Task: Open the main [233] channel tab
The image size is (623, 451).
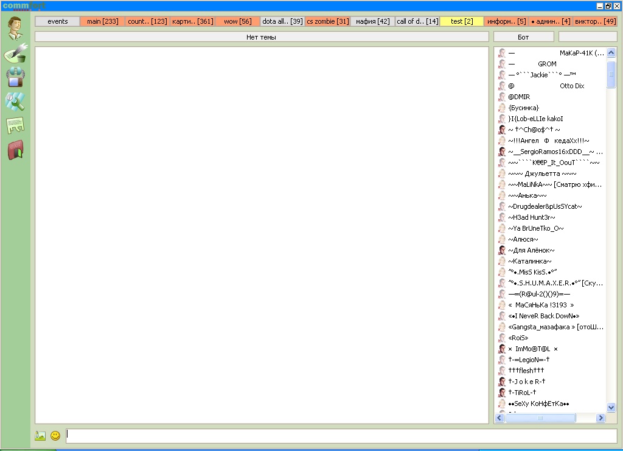Action: tap(102, 21)
